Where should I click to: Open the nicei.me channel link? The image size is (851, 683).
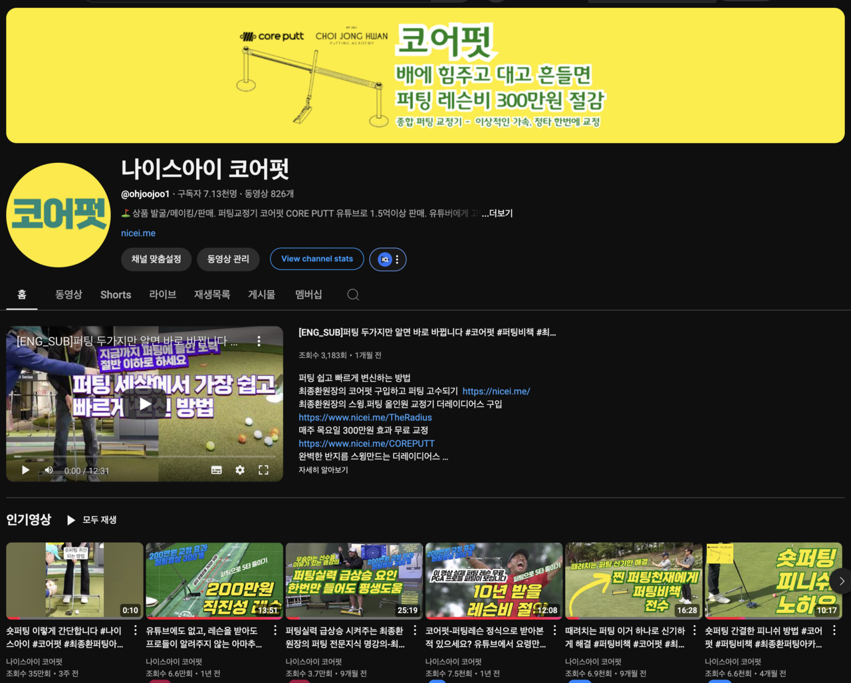point(138,233)
